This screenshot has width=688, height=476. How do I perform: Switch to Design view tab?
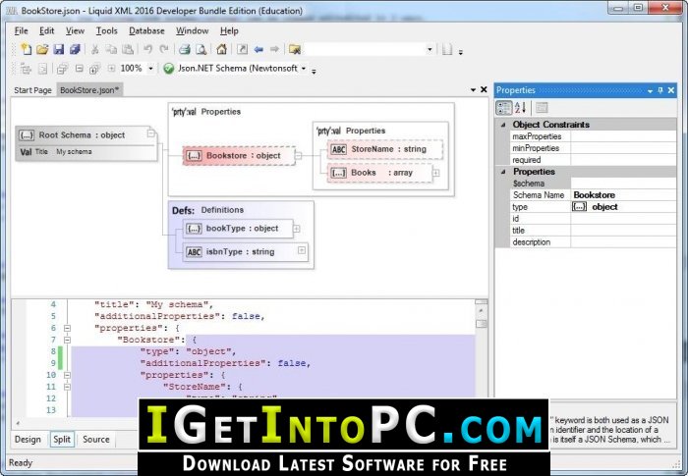tap(28, 439)
